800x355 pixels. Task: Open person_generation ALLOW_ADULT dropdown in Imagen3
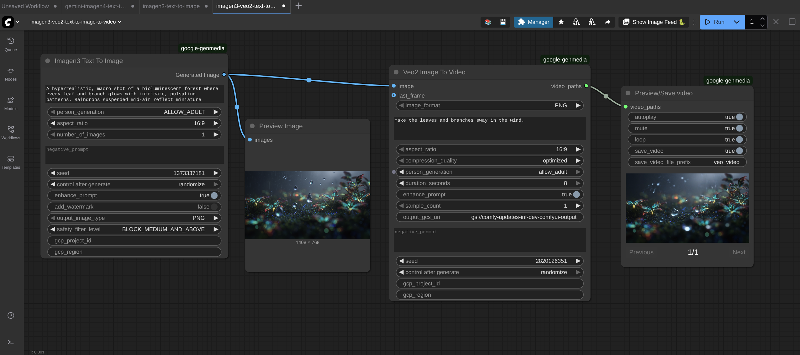coord(134,112)
